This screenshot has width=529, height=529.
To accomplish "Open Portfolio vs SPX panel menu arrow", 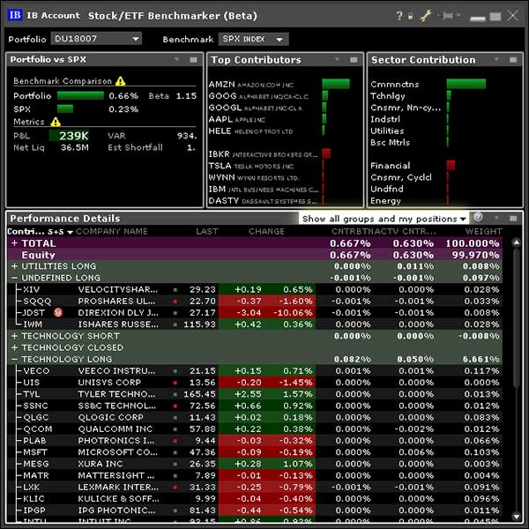I will (x=176, y=59).
